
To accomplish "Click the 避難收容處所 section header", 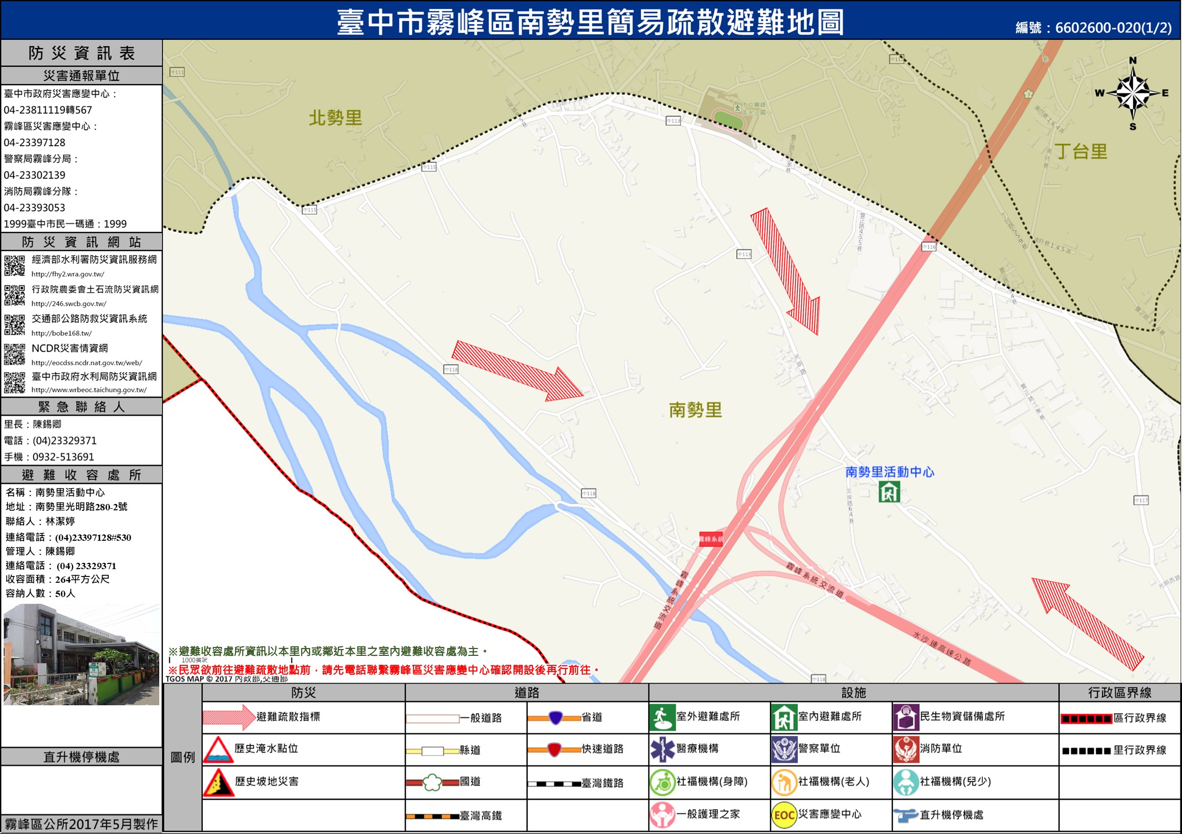I will click(x=81, y=475).
